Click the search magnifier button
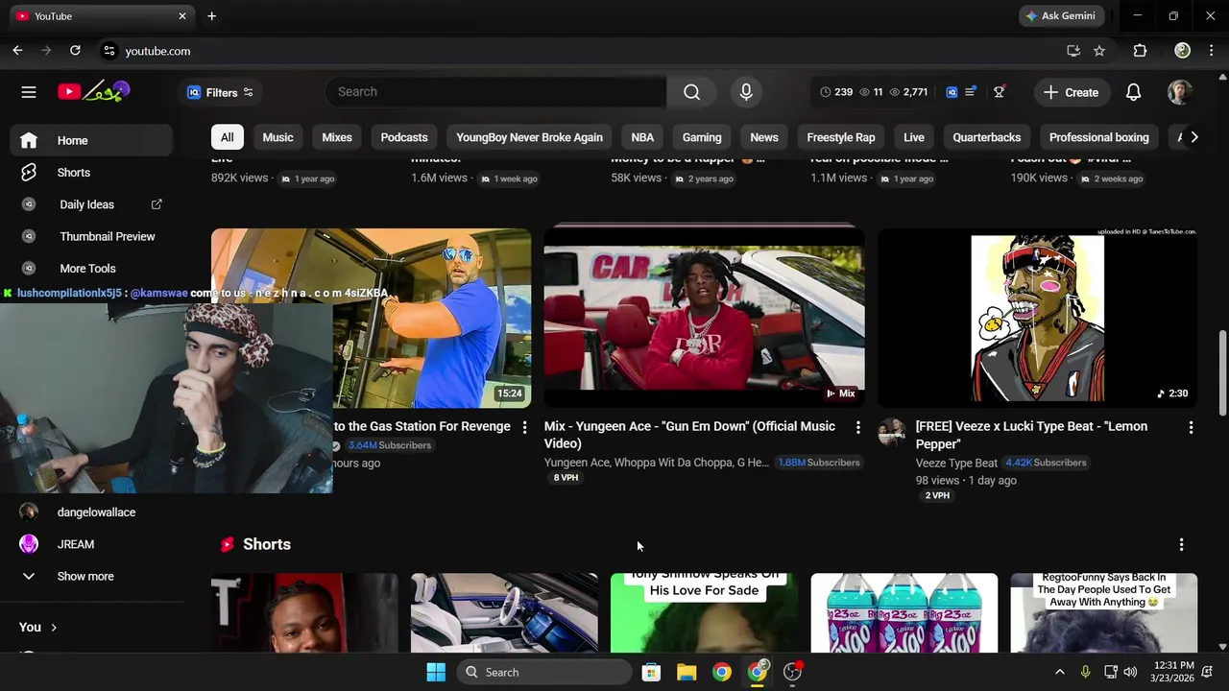 pyautogui.click(x=691, y=92)
